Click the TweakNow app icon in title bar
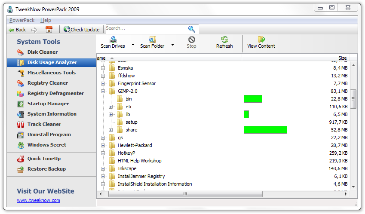The image size is (365, 214). (10, 9)
